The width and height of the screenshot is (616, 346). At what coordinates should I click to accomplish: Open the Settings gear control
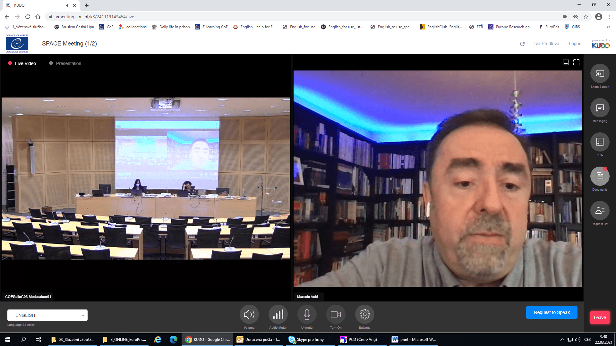[x=364, y=315]
